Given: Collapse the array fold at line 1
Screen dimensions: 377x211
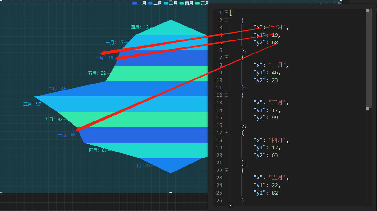Looking at the screenshot, I should coord(227,12).
